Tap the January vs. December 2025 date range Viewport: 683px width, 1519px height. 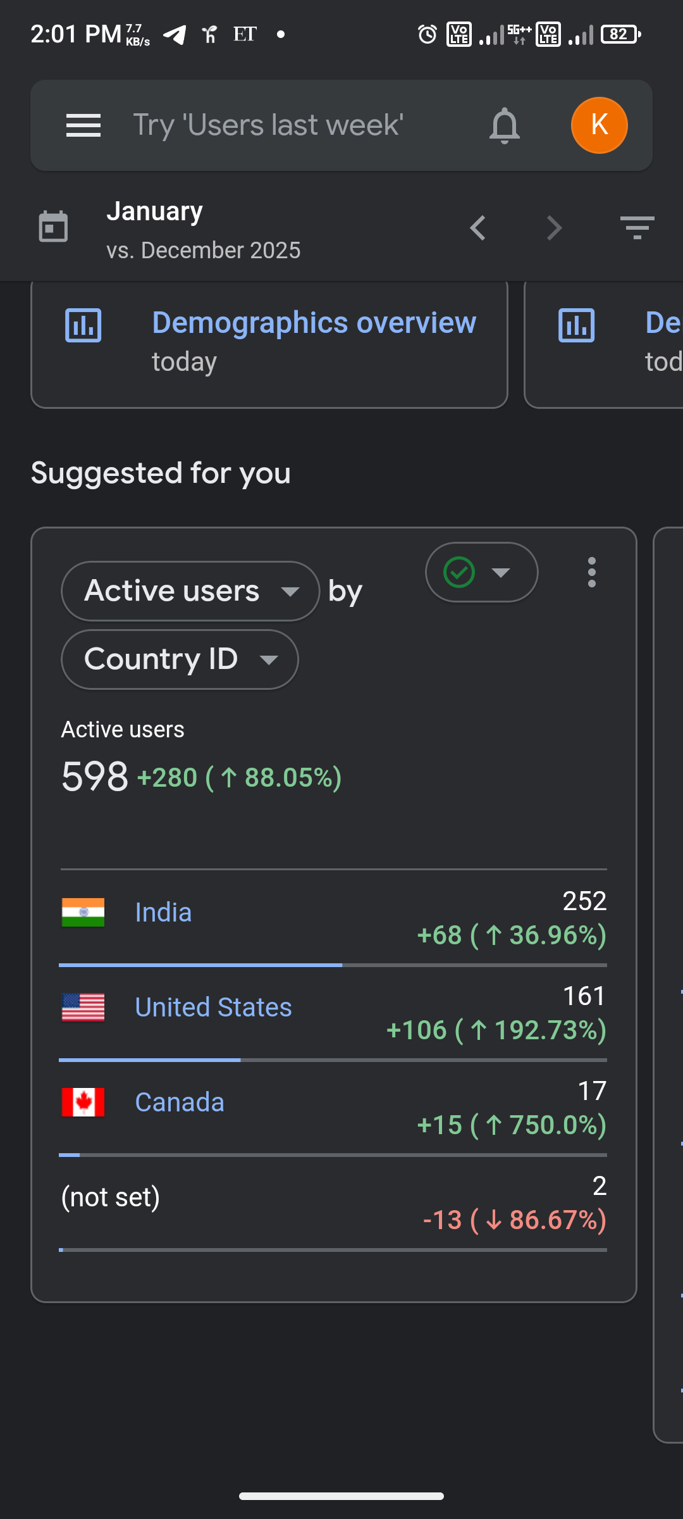(x=203, y=230)
